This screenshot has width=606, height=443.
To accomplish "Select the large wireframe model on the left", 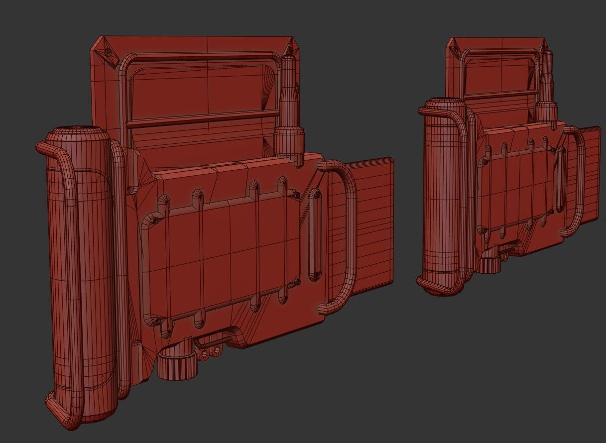I will (x=214, y=233).
